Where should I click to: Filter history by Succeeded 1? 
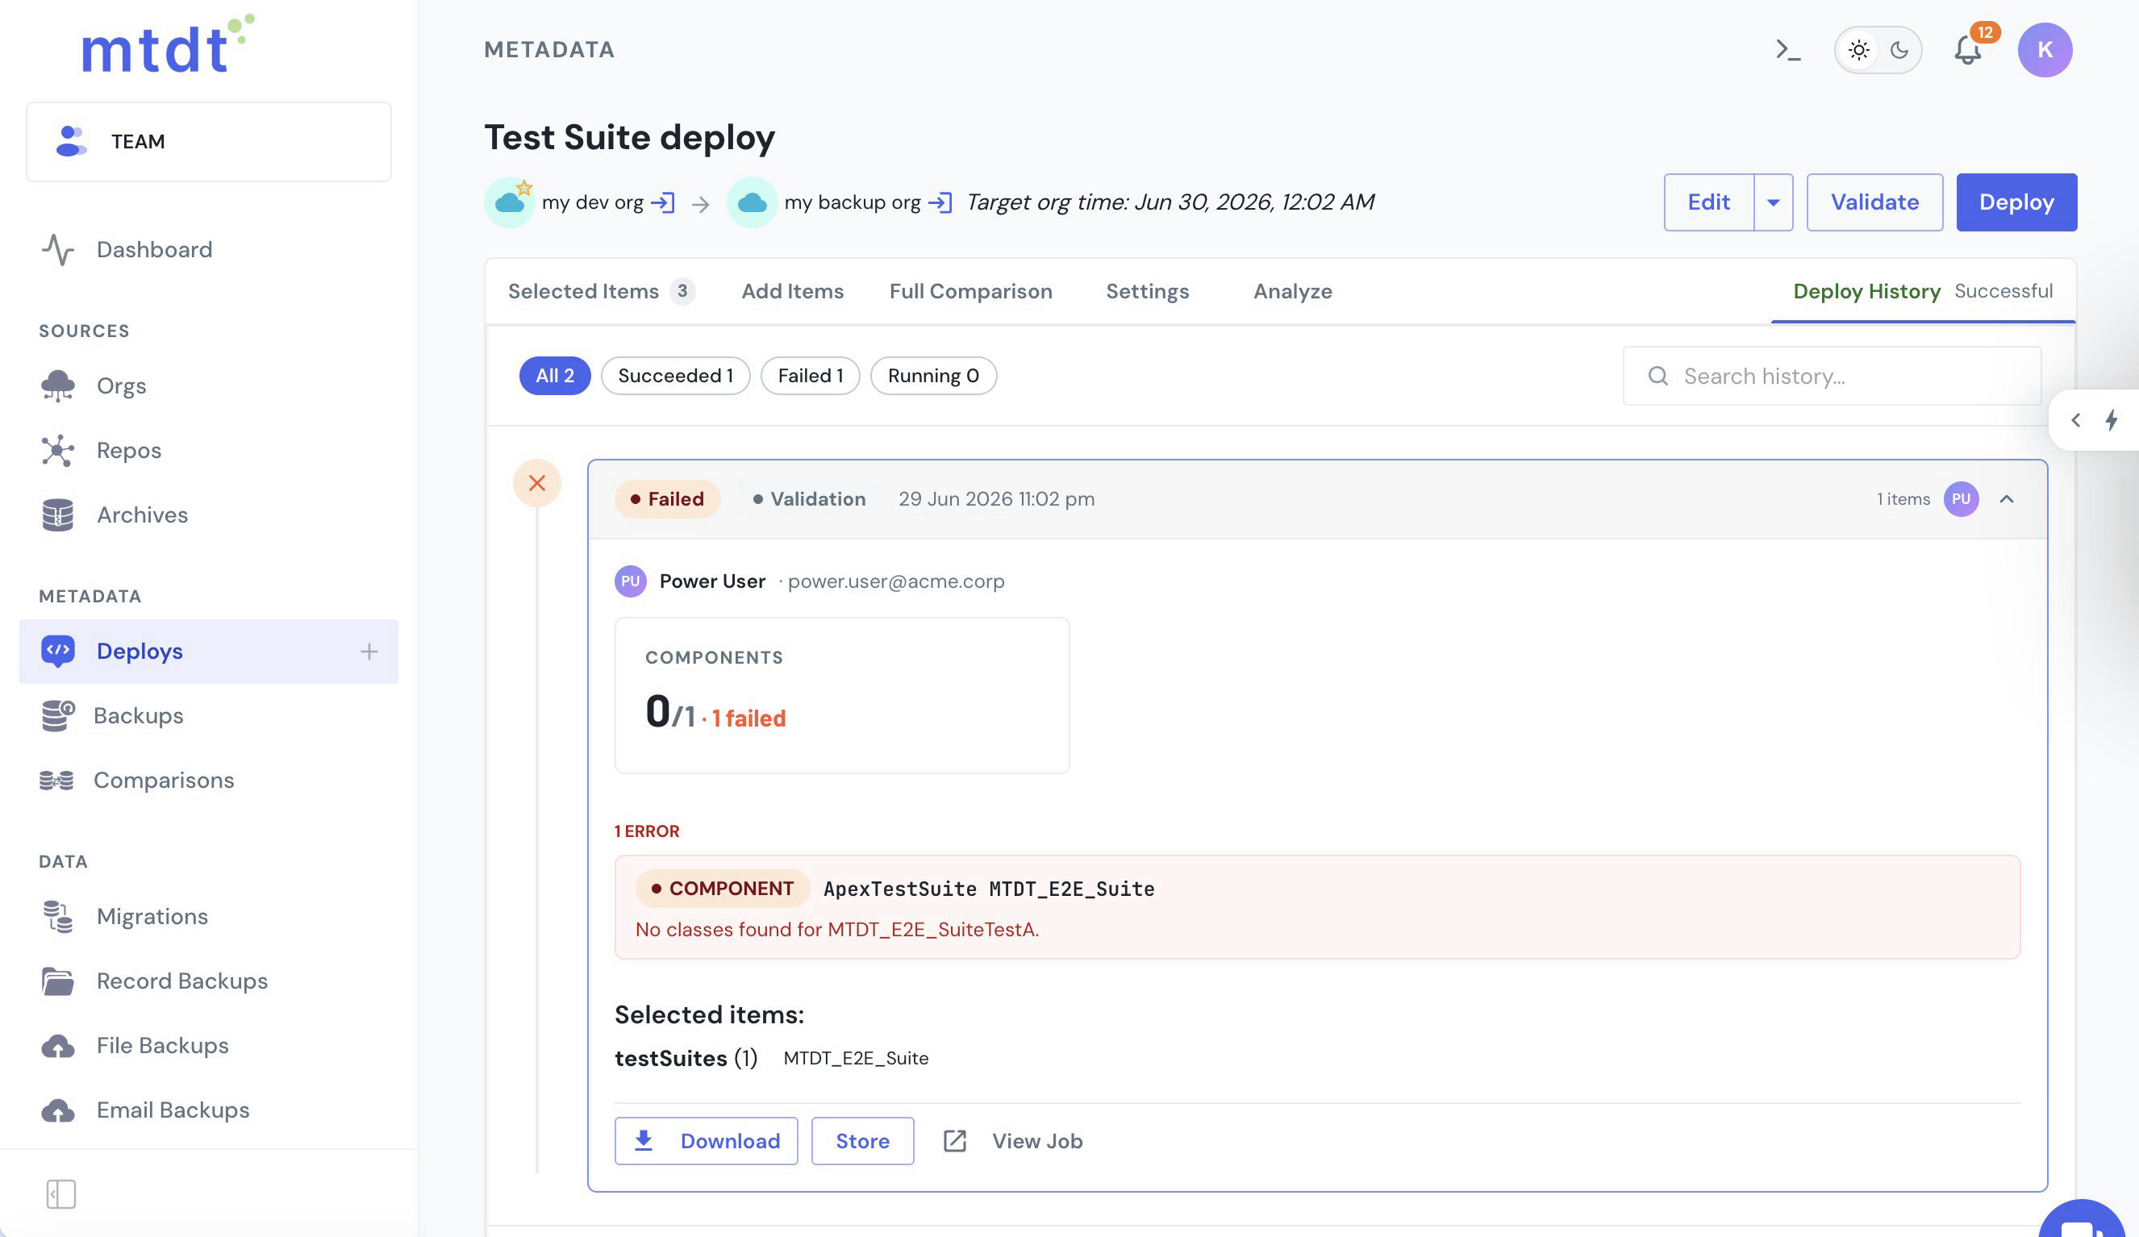point(675,376)
